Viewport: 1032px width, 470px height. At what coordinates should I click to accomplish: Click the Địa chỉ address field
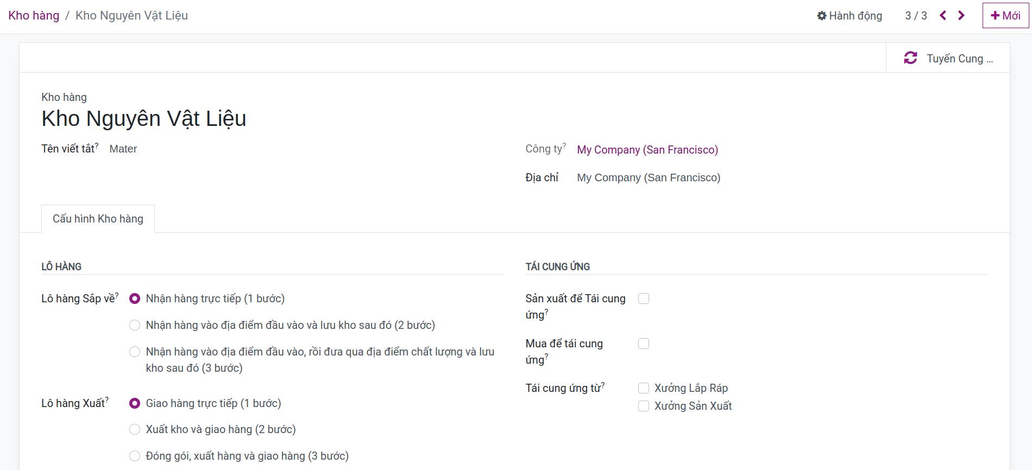coord(649,177)
